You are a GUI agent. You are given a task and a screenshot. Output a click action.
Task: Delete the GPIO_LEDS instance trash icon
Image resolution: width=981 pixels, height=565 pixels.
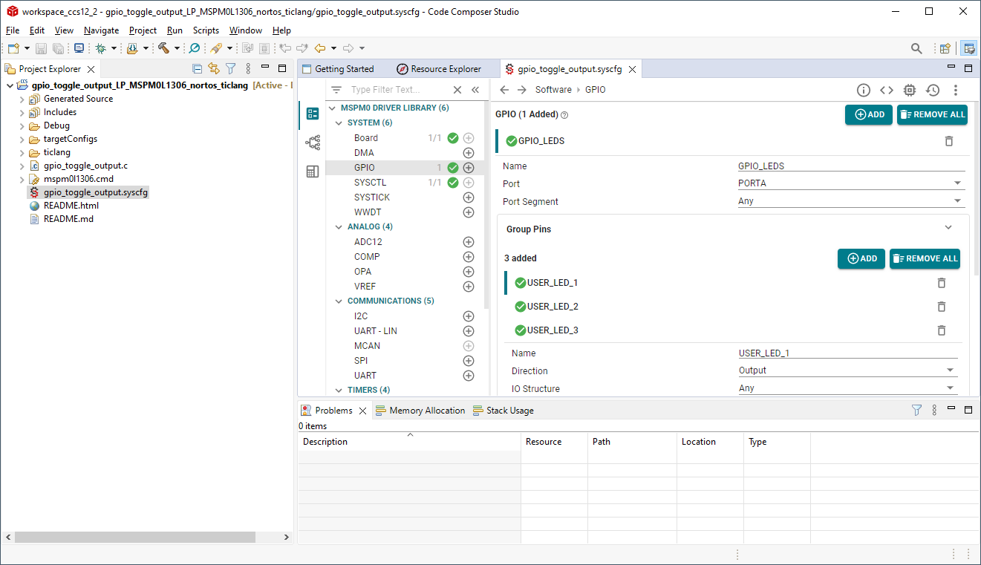(x=948, y=141)
